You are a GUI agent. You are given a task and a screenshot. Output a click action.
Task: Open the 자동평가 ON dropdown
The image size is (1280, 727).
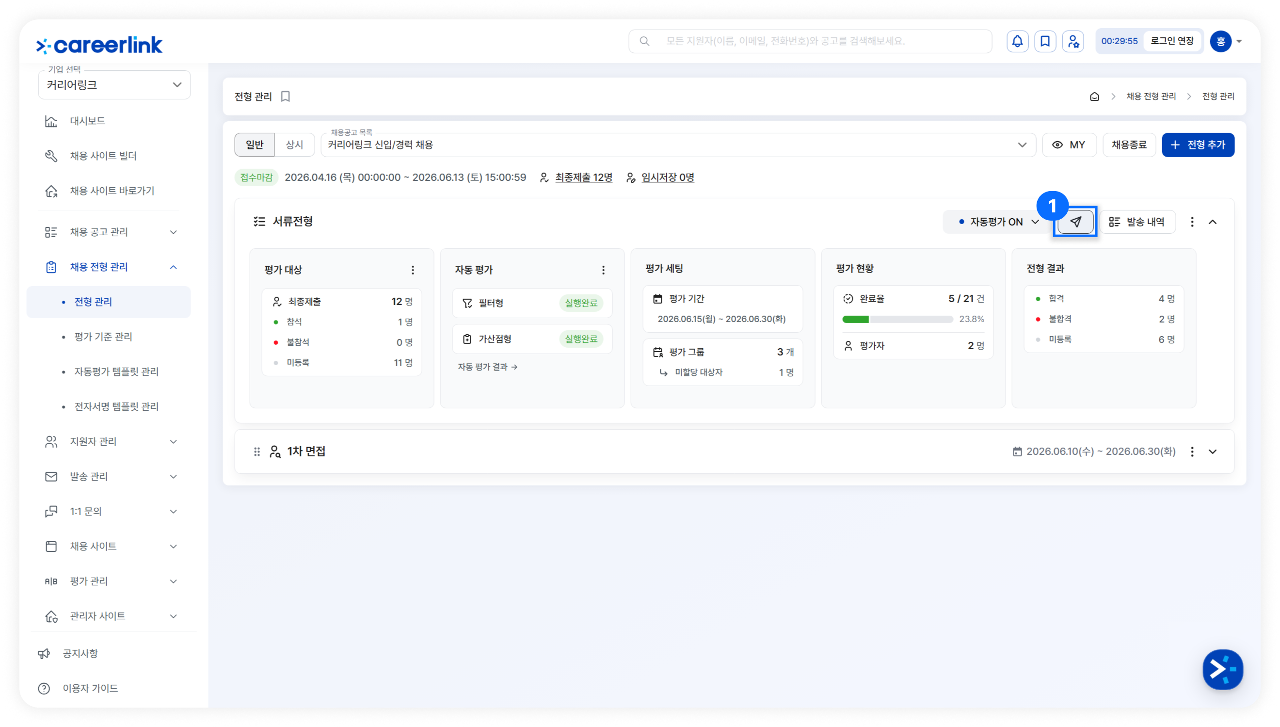point(998,222)
